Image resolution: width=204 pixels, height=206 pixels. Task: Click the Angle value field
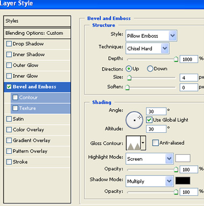click(x=156, y=111)
